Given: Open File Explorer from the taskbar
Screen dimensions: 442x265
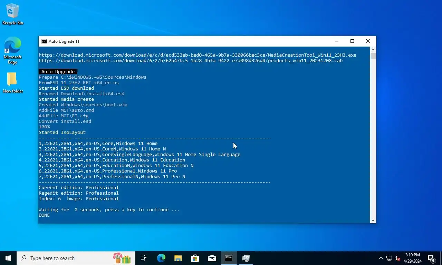Looking at the screenshot, I should (x=178, y=258).
